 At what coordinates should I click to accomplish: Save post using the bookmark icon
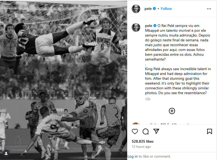(210, 131)
